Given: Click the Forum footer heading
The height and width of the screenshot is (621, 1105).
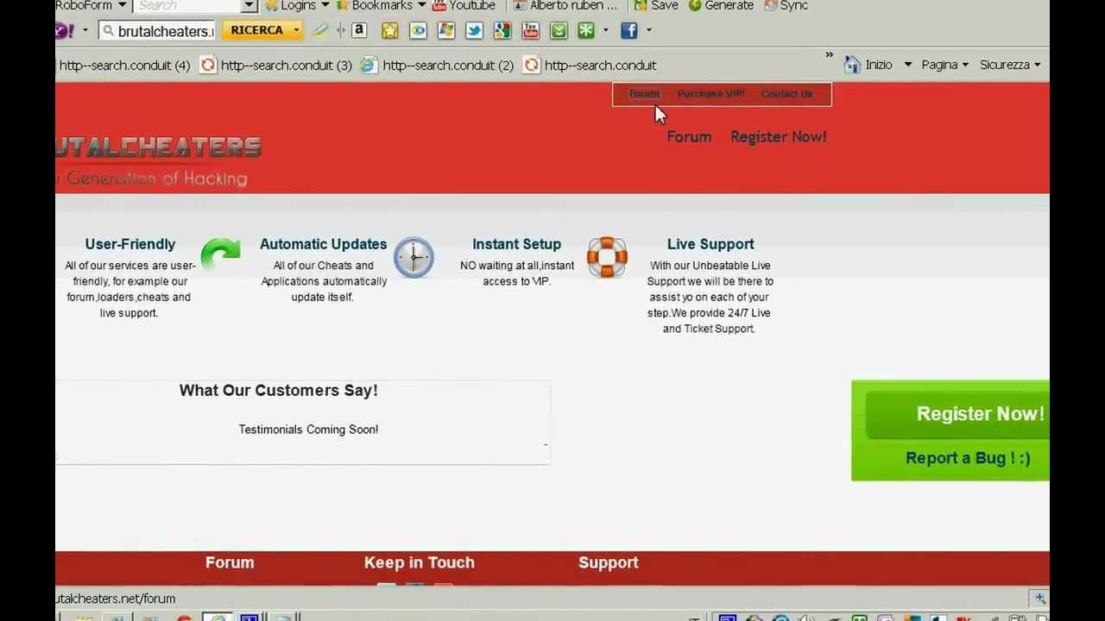Looking at the screenshot, I should pos(230,562).
